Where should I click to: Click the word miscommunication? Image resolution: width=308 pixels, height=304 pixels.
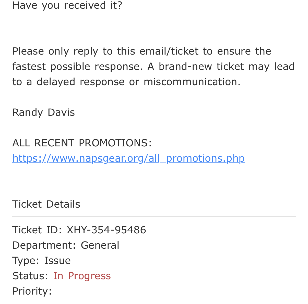tap(192, 82)
